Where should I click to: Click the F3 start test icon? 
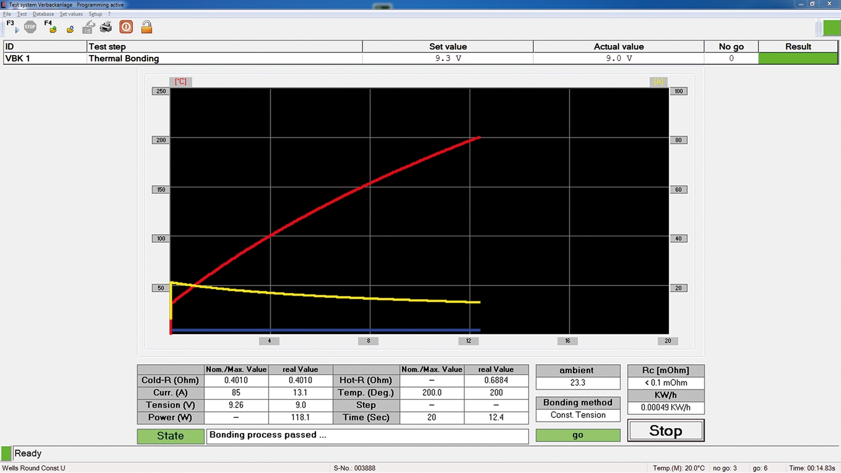point(13,27)
